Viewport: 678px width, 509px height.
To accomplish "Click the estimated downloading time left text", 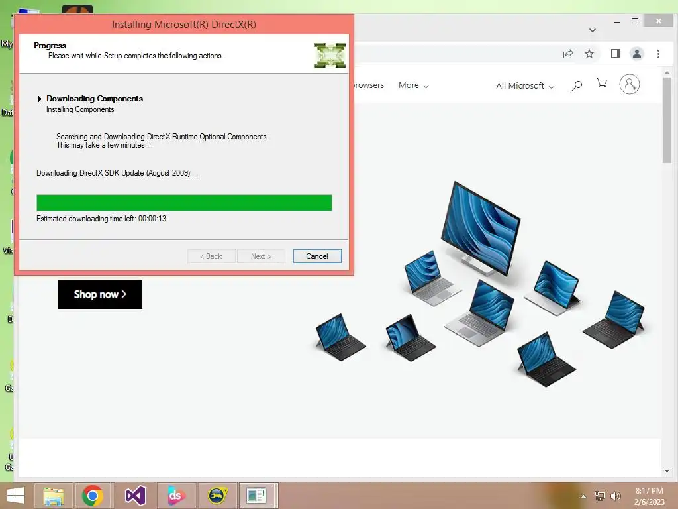I will [101, 219].
